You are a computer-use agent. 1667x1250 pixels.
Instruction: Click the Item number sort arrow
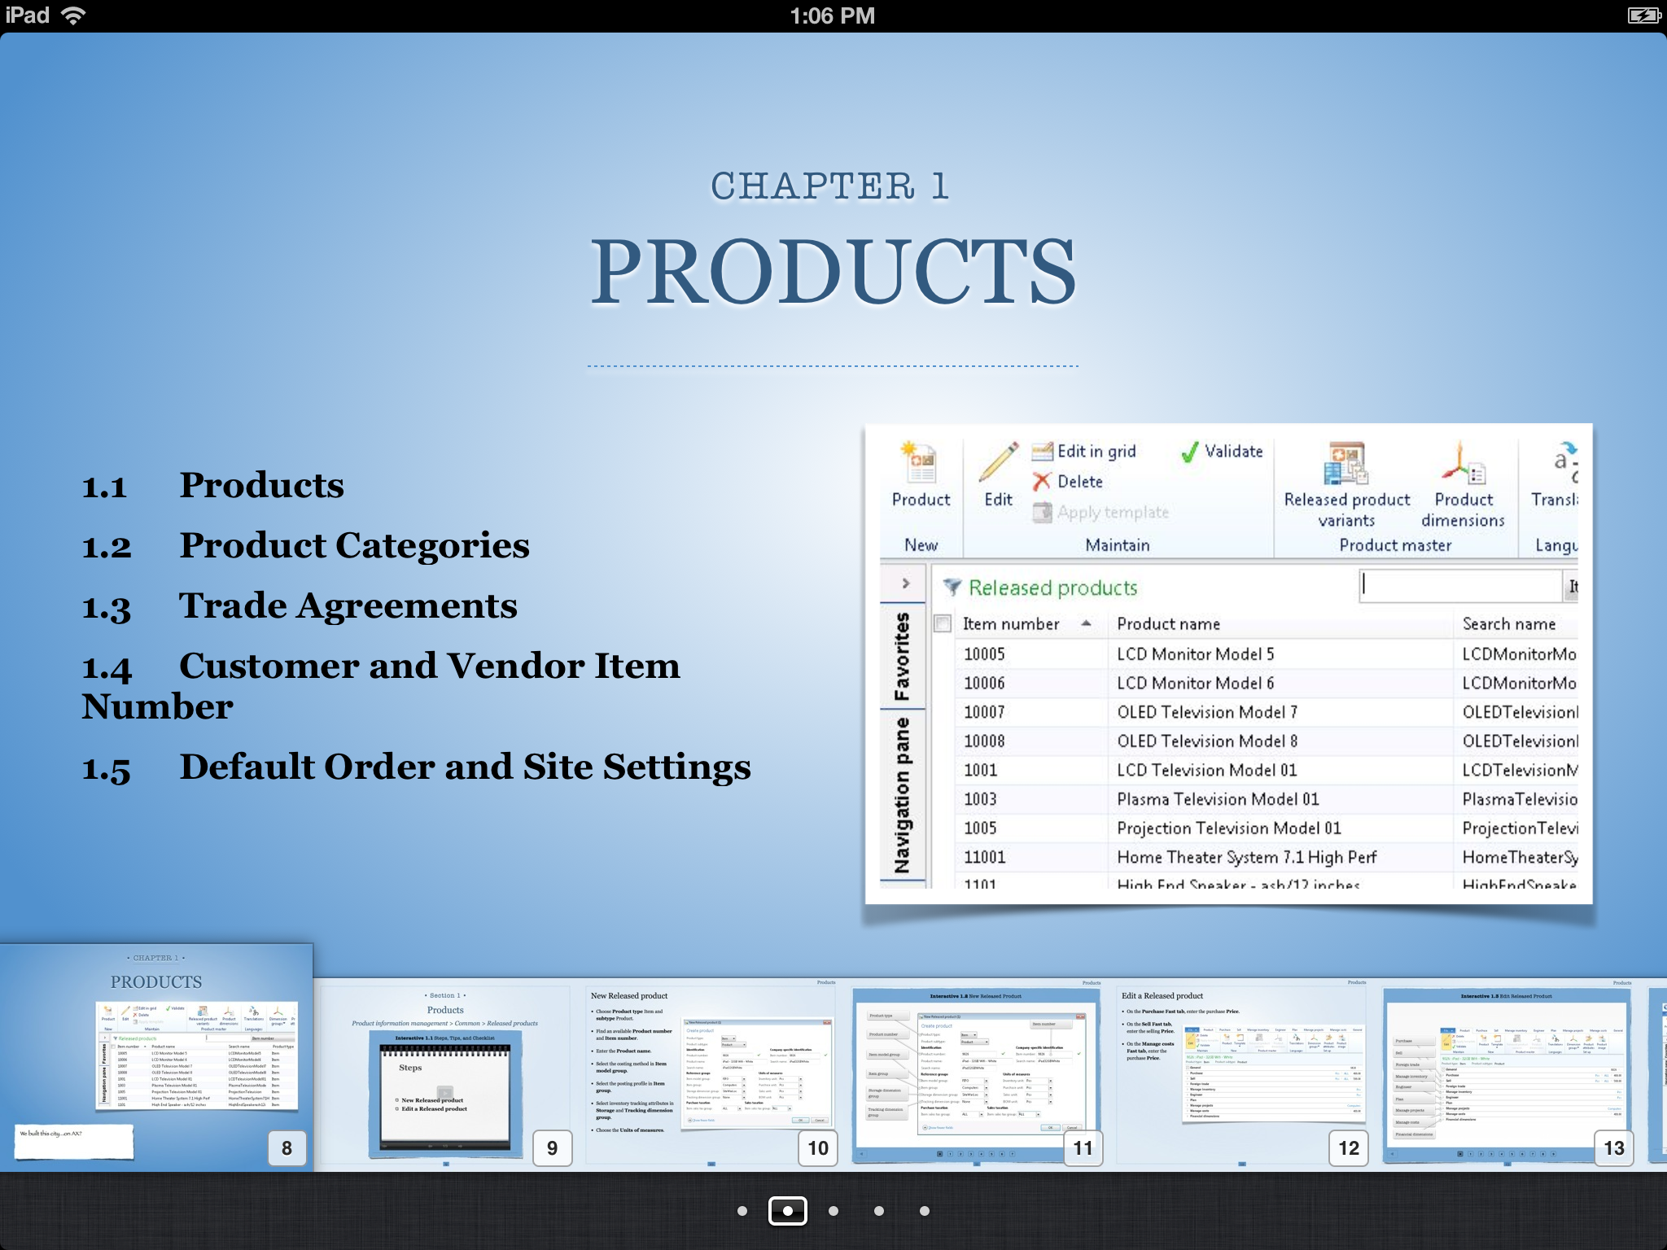click(1086, 624)
